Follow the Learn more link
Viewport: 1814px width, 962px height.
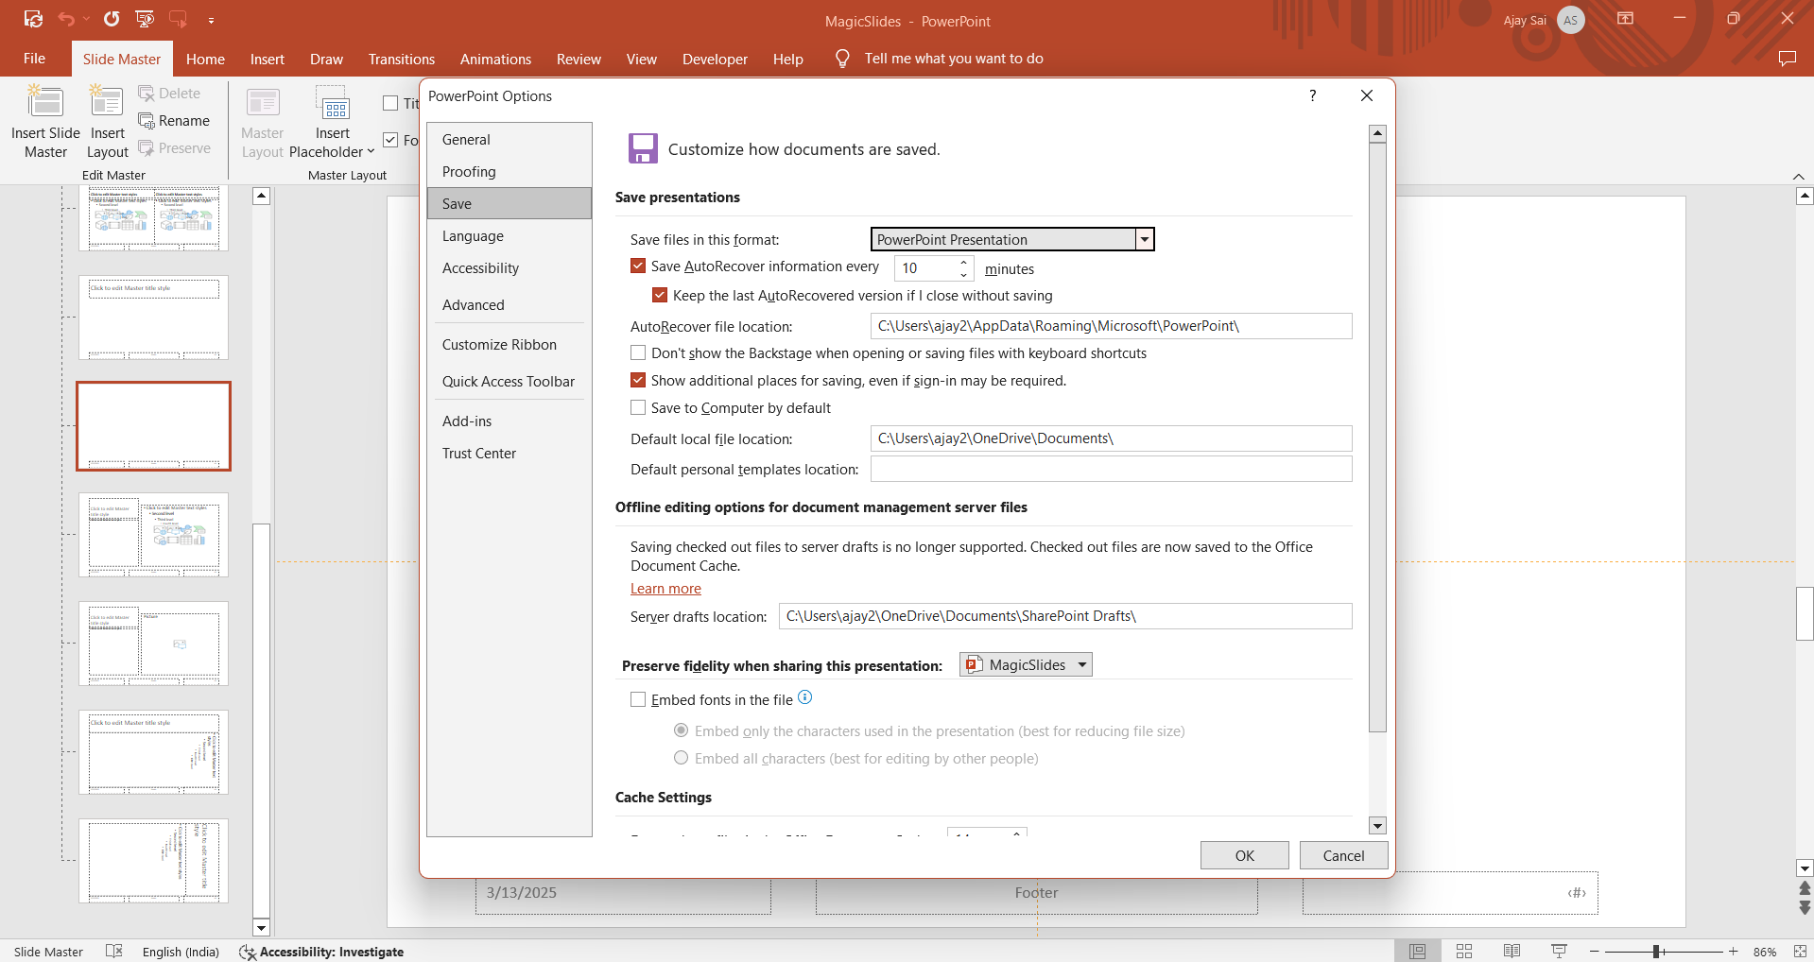pos(665,589)
